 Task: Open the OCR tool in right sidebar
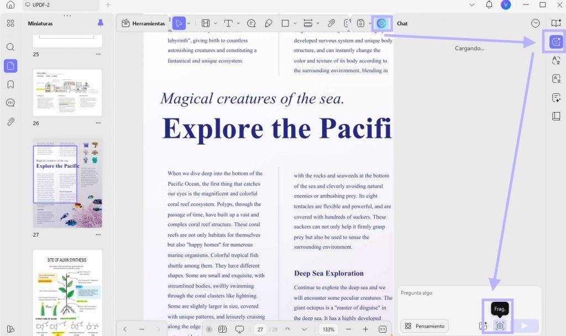[556, 78]
